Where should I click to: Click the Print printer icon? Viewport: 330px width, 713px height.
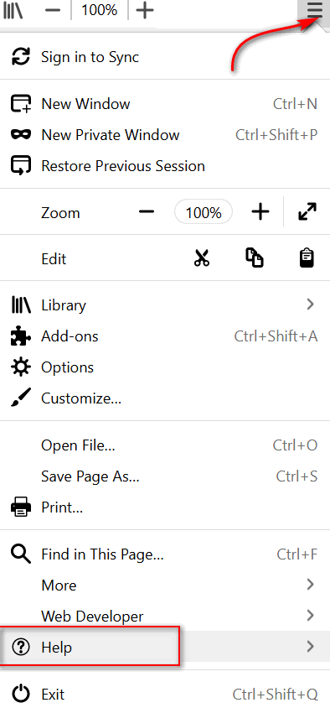[20, 507]
